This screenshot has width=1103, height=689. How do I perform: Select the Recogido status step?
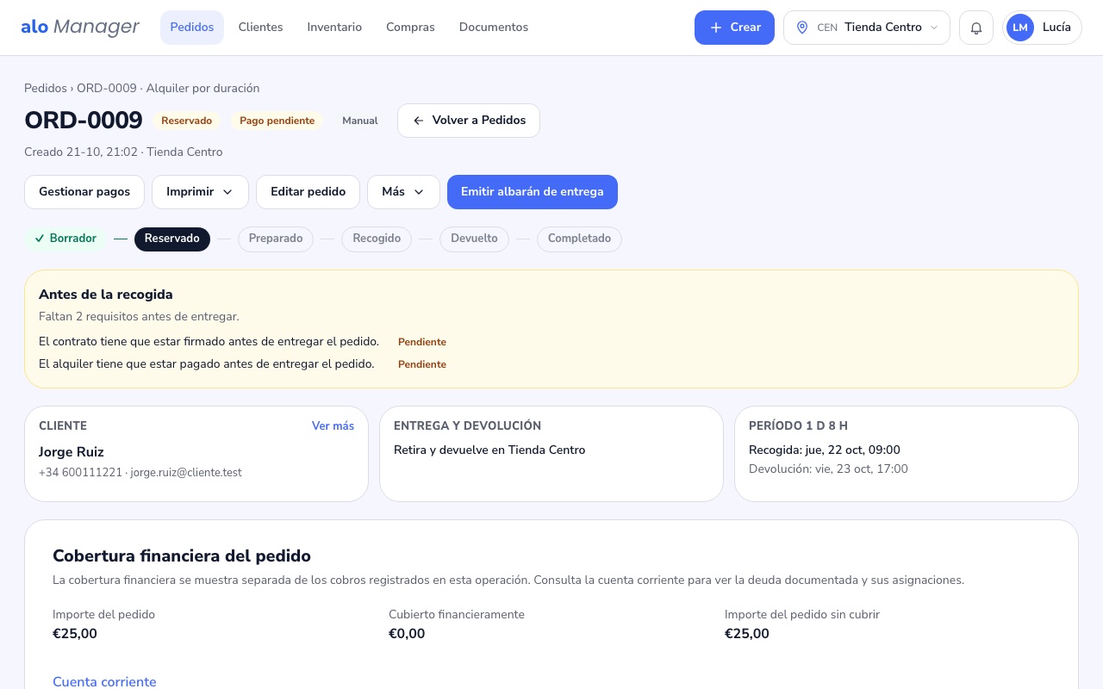[x=377, y=239]
